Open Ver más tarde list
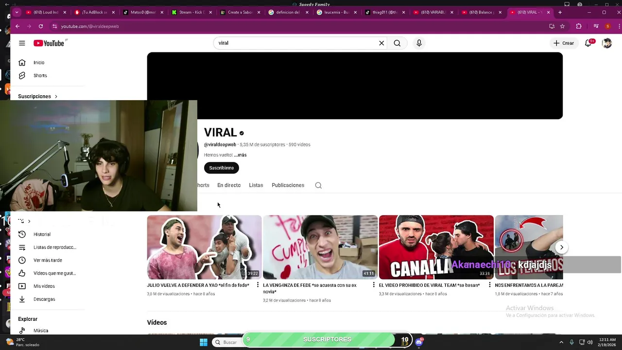The width and height of the screenshot is (622, 350). [49, 260]
